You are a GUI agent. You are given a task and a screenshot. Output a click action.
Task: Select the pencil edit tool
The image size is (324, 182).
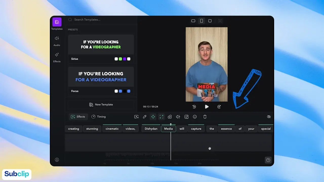pos(145,117)
